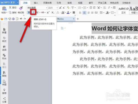Image resolution: width=138 pixels, height=104 pixels.
Task: Click the Justify alignment icon
Action: pyautogui.click(x=92, y=12)
